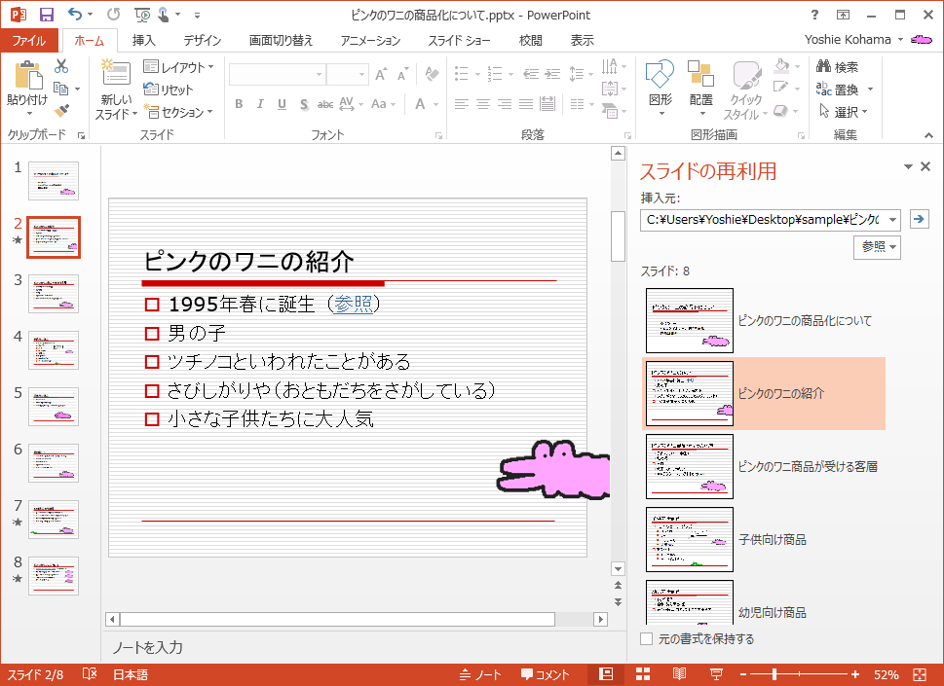Image resolution: width=944 pixels, height=686 pixels.
Task: Switch to reading view in the status bar
Action: click(679, 674)
